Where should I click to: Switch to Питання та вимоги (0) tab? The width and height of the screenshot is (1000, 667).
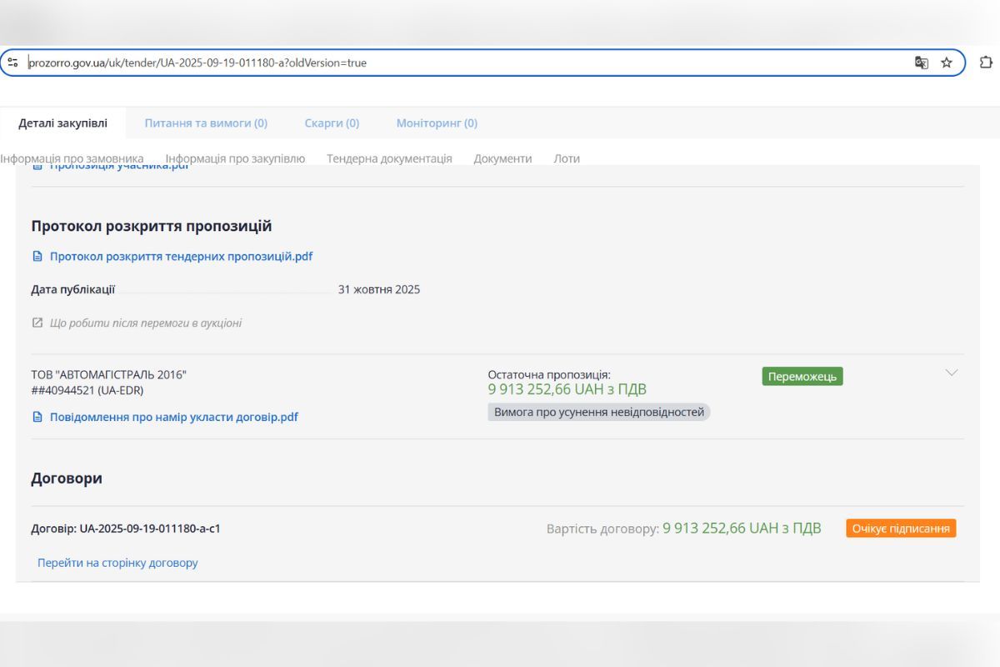[x=206, y=123]
